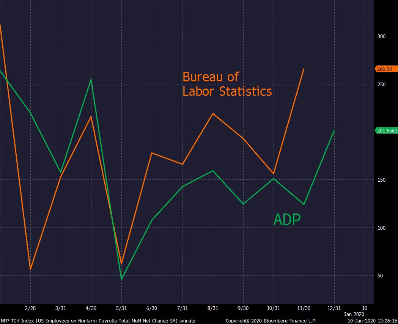Click the 5/31 date axis label
The image size is (398, 324).
pyautogui.click(x=121, y=308)
